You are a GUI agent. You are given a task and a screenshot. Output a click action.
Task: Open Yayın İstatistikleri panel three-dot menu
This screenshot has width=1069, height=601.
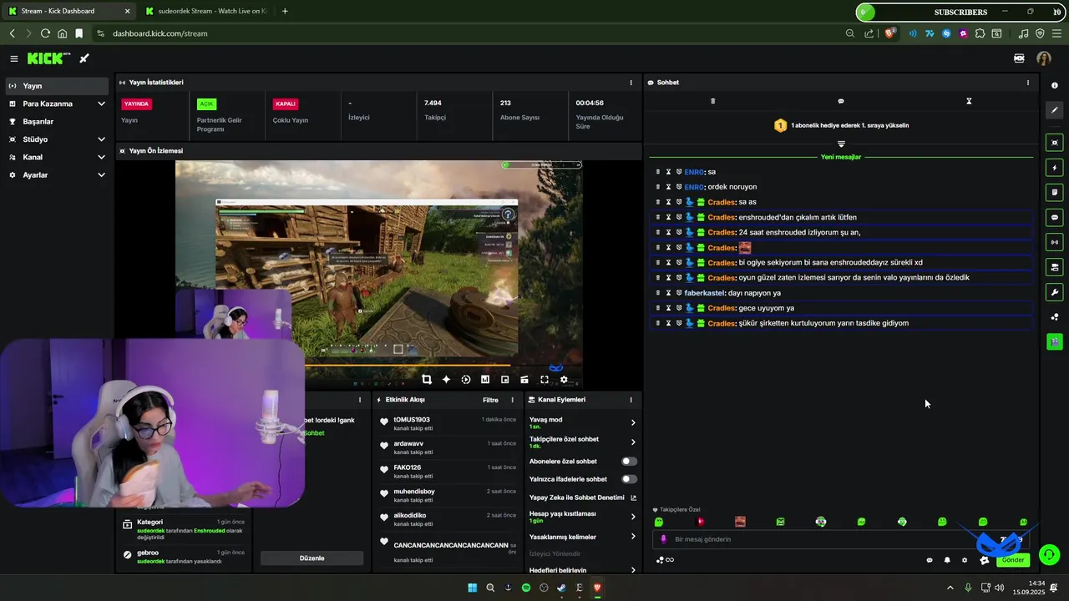pos(631,83)
